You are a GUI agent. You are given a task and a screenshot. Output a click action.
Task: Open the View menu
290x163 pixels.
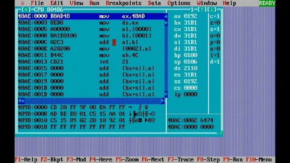coord(77,3)
